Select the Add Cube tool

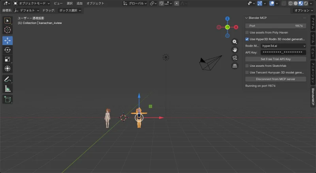8,99
